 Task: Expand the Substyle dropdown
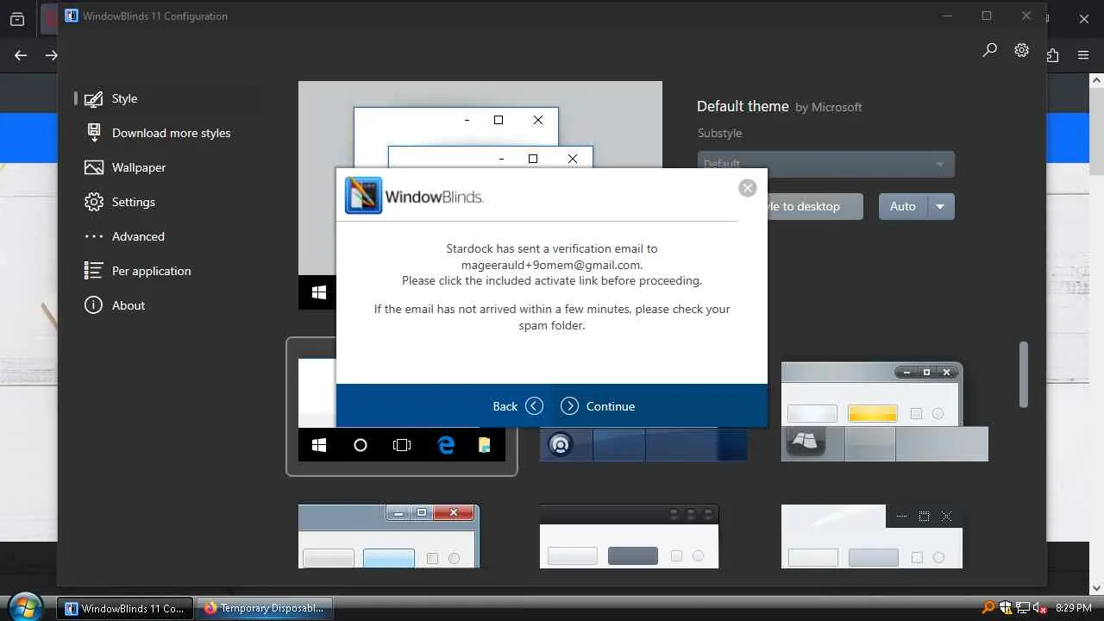[825, 164]
